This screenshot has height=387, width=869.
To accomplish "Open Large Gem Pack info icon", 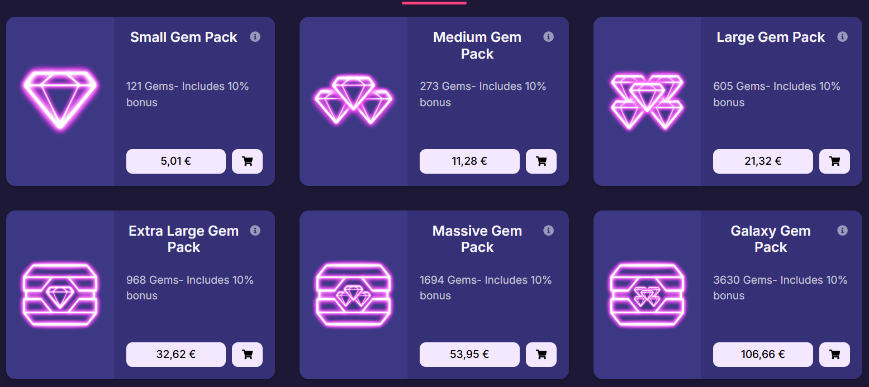I will (x=843, y=37).
